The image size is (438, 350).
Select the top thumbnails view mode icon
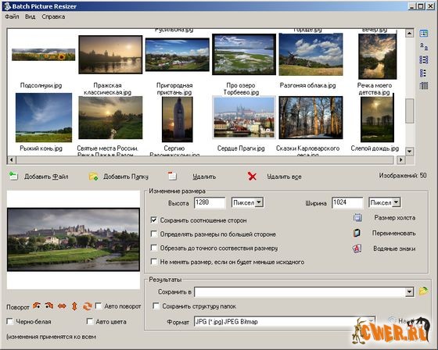point(424,34)
